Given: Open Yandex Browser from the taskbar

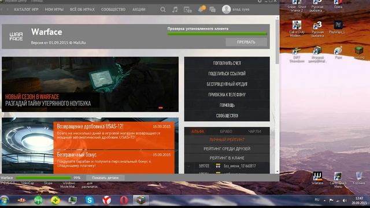Looking at the screenshot, I should pyautogui.click(x=106, y=200).
